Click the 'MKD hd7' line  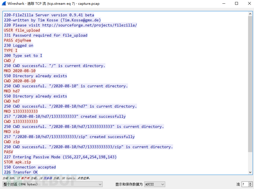tap(12, 91)
